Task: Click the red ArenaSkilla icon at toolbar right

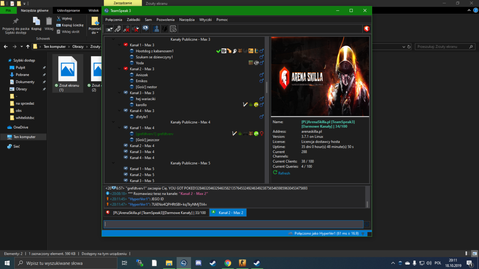Action: point(366,29)
